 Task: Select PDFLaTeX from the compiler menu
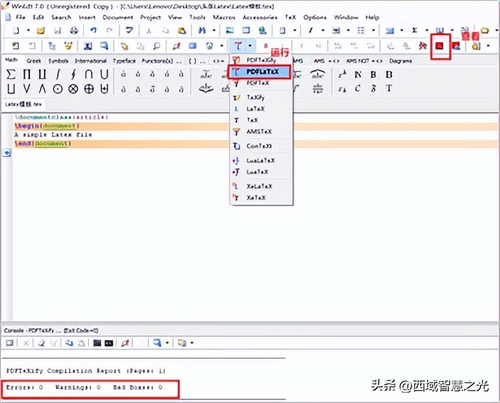258,71
